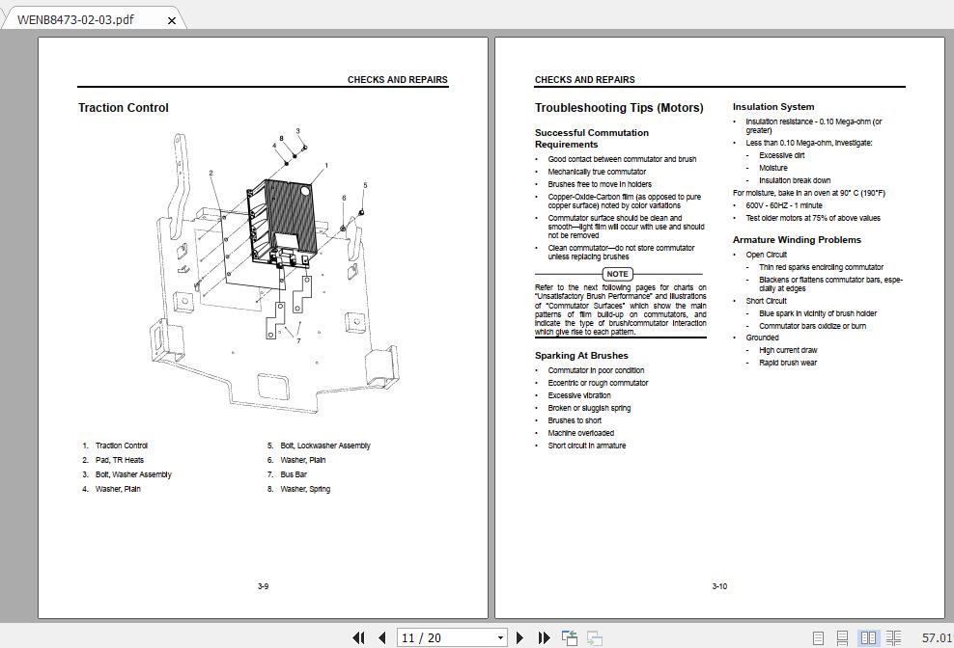
Task: Click the NOTE box on page 3-10
Action: tap(618, 274)
